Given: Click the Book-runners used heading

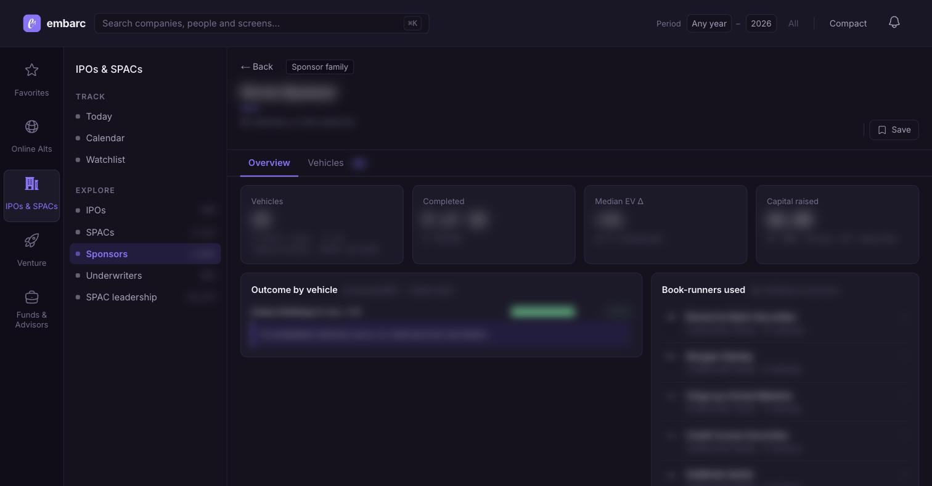Looking at the screenshot, I should (x=703, y=290).
